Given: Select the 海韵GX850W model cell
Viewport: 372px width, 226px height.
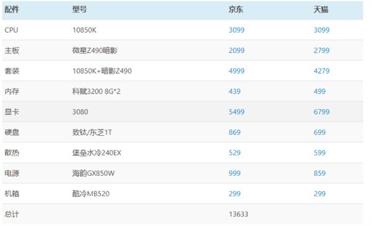Looking at the screenshot, I should 94,173.
